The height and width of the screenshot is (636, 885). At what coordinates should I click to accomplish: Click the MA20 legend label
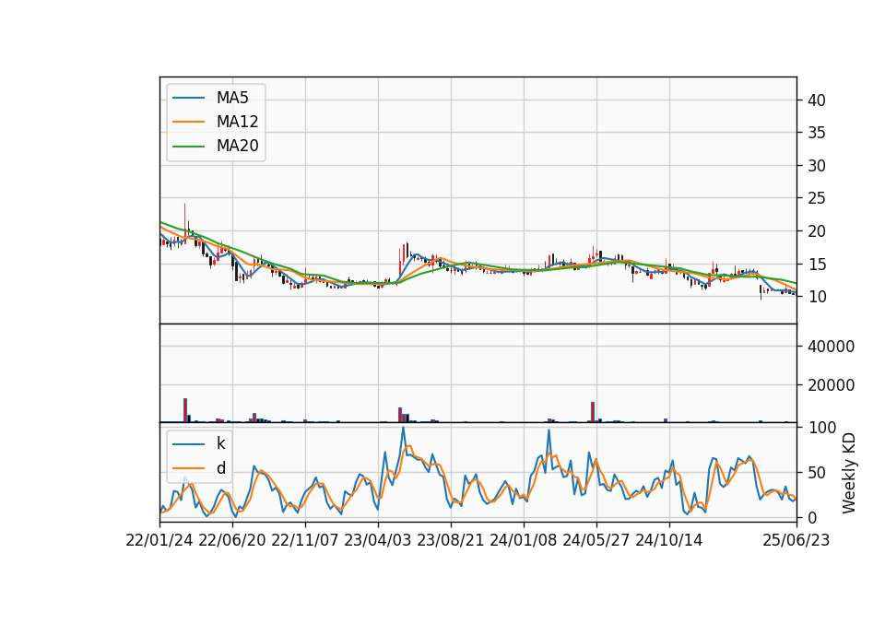[x=237, y=147]
